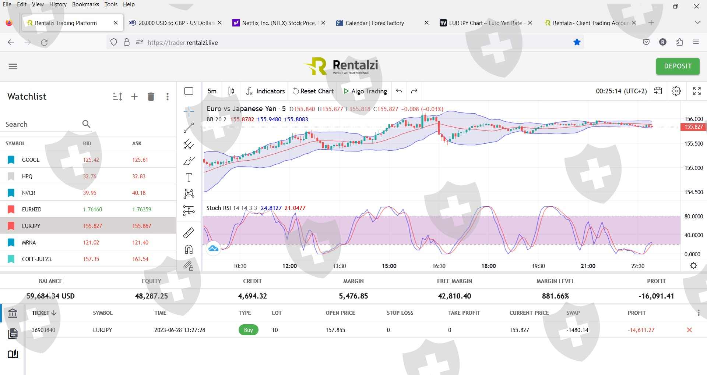Open the Bookmarks menu
Image resolution: width=707 pixels, height=375 pixels.
(85, 4)
